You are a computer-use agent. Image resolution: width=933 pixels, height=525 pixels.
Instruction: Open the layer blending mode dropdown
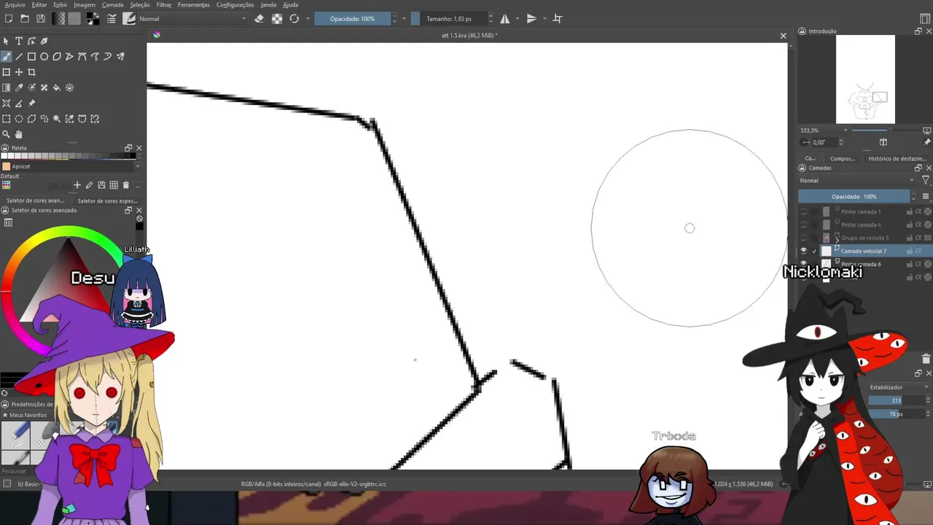pyautogui.click(x=857, y=180)
